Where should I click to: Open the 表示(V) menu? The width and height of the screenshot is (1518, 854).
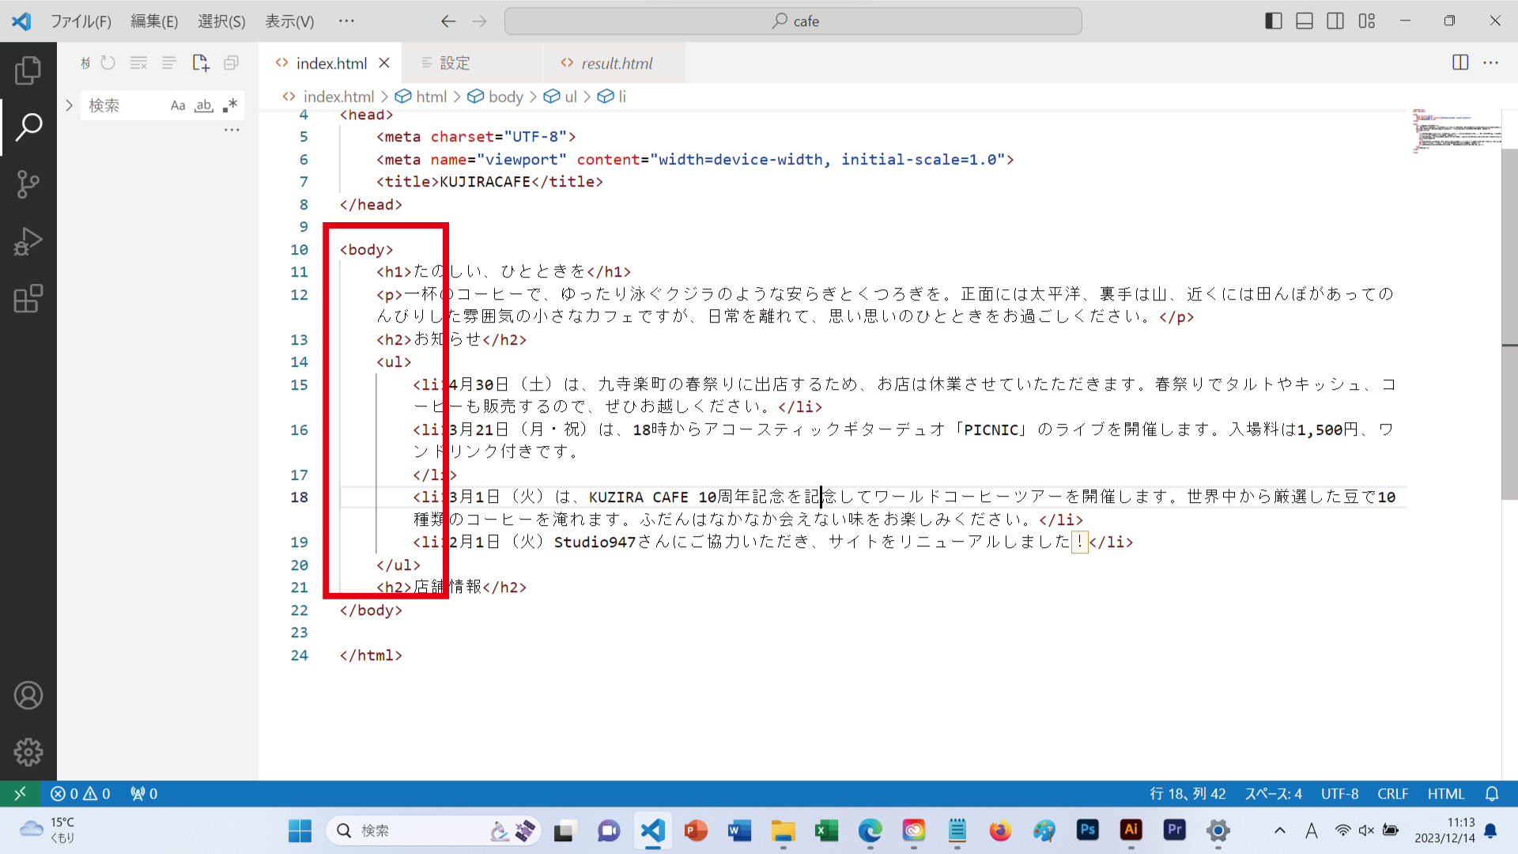[x=289, y=21]
